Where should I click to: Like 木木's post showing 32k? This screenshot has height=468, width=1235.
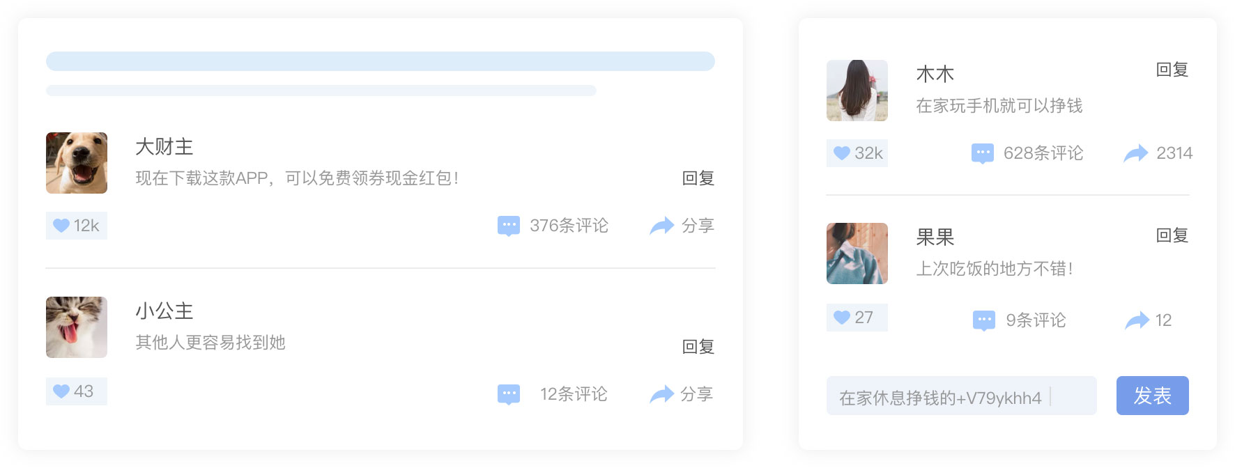842,153
